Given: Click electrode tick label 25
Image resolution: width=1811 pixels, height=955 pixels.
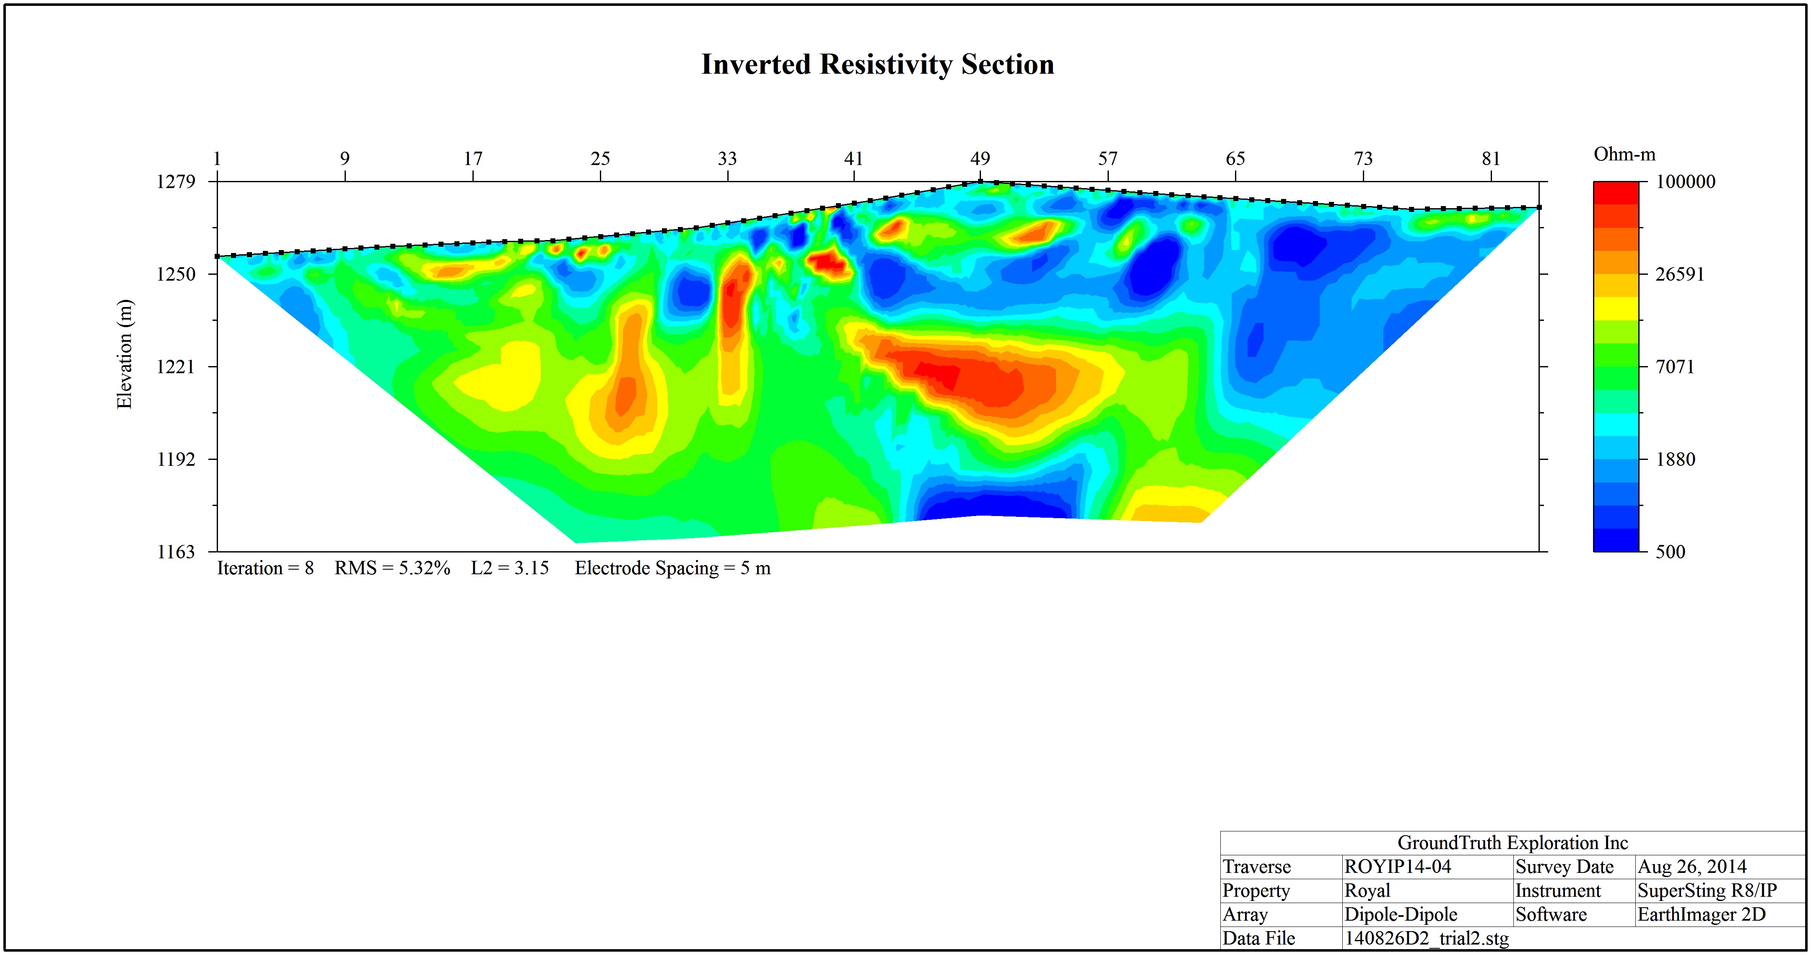Looking at the screenshot, I should point(599,159).
